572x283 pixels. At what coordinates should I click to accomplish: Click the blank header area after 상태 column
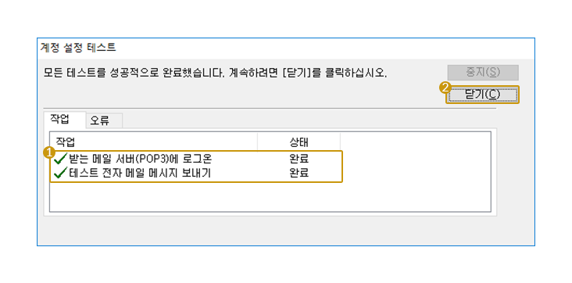pyautogui.click(x=416, y=141)
